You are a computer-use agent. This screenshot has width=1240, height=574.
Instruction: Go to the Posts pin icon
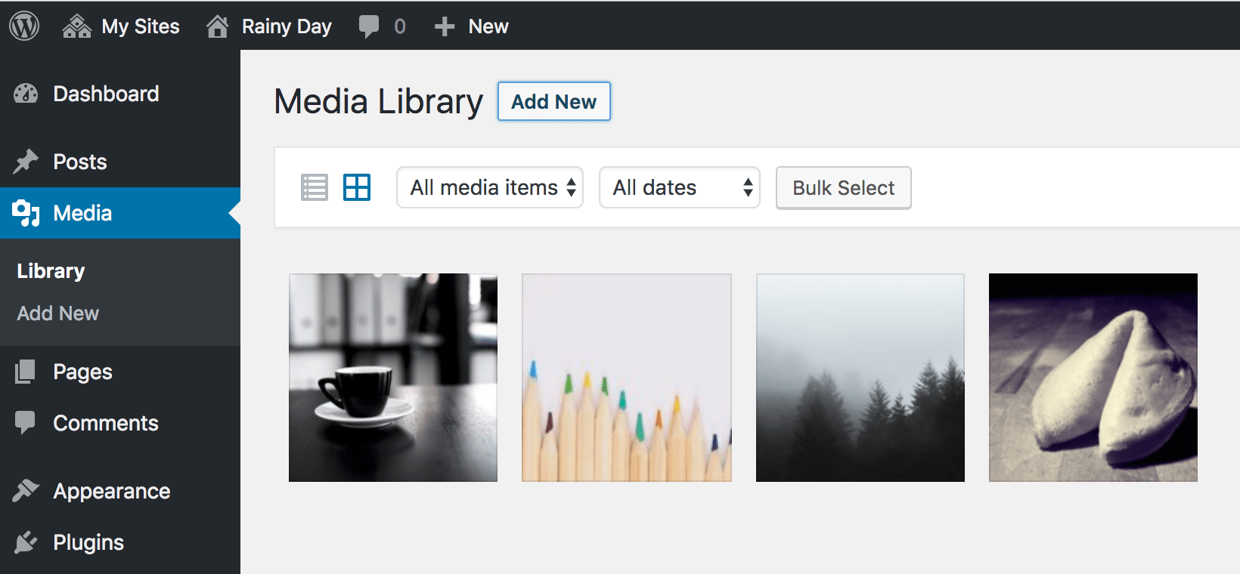[26, 162]
